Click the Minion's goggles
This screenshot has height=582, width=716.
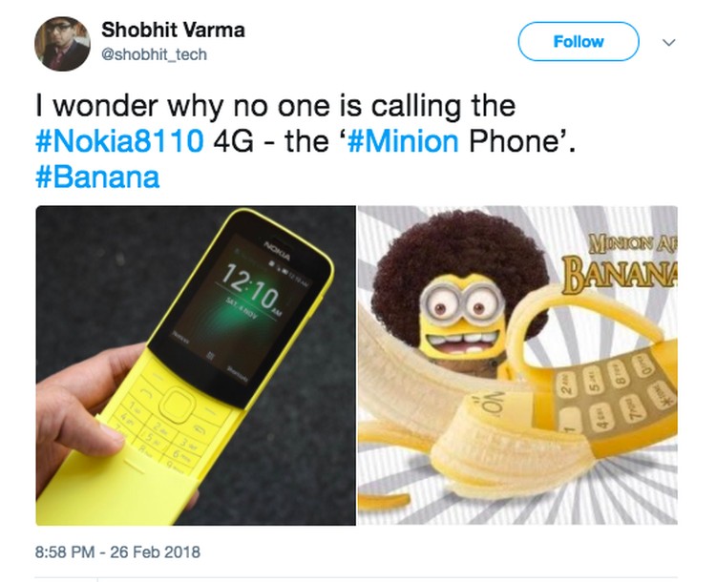[x=460, y=303]
